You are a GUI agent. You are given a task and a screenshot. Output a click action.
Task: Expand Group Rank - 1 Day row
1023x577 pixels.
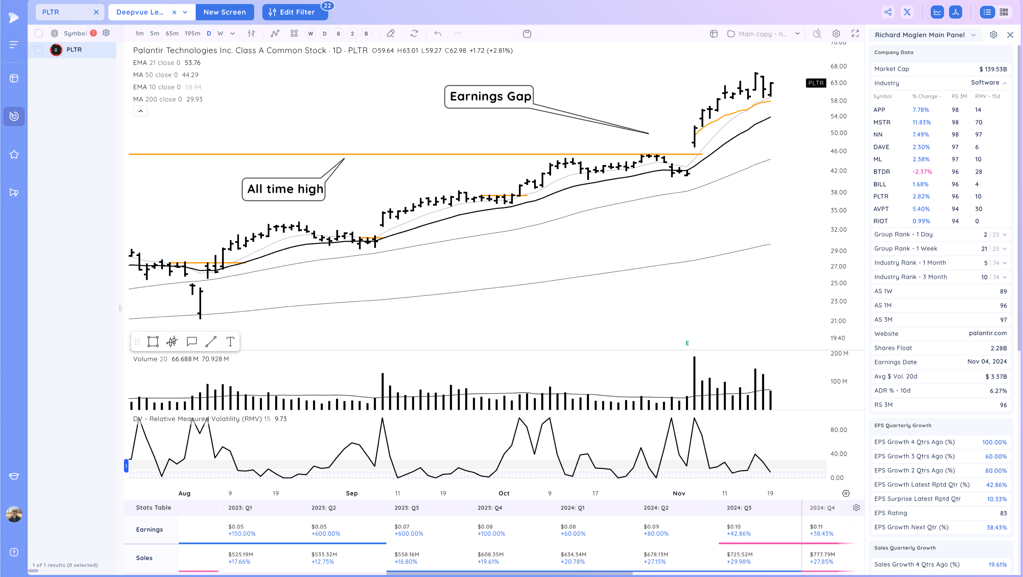tap(1005, 235)
